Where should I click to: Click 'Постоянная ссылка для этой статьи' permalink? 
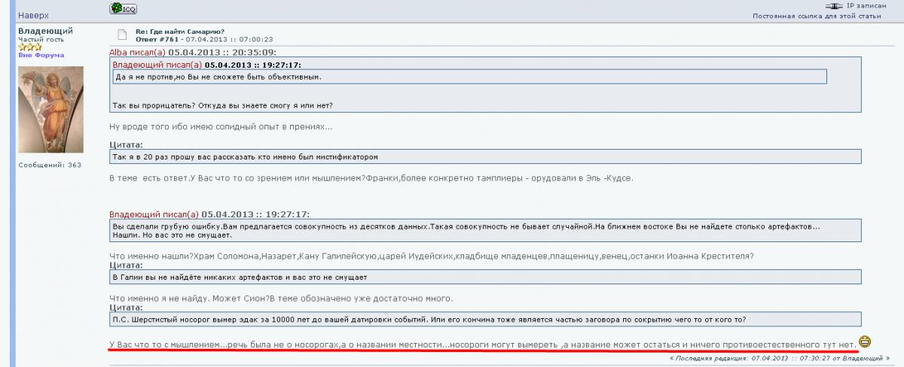pyautogui.click(x=817, y=16)
